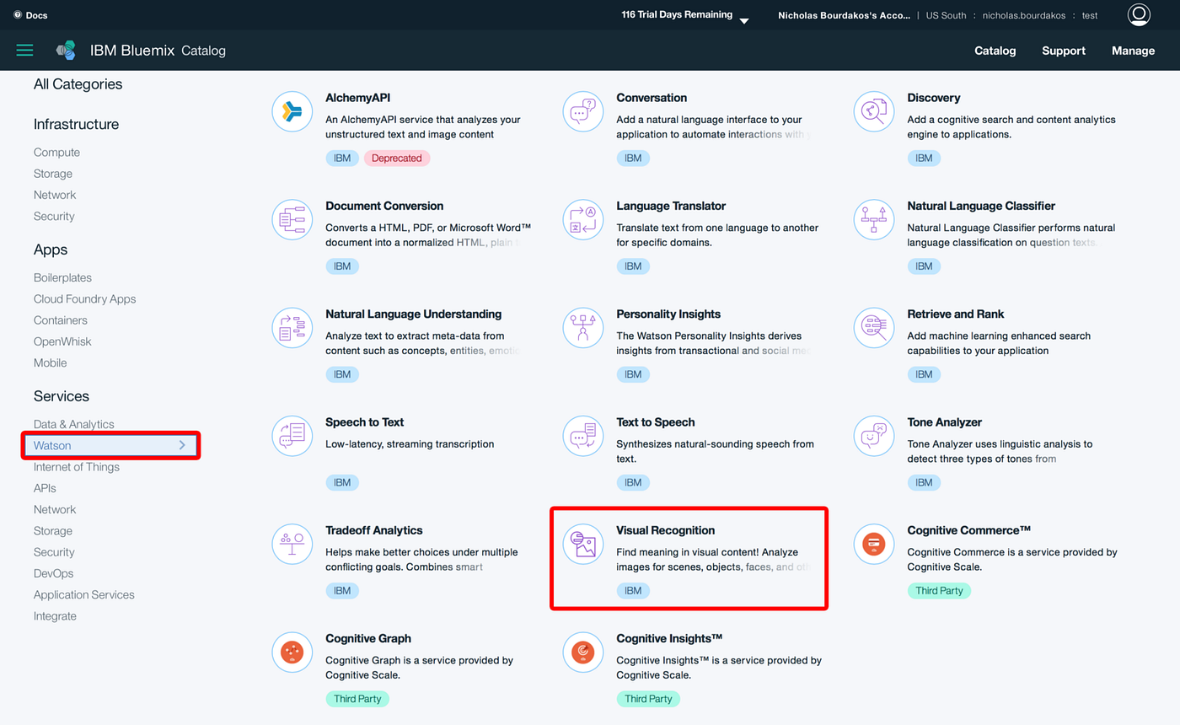
Task: Open the Support menu in header
Action: click(x=1064, y=51)
